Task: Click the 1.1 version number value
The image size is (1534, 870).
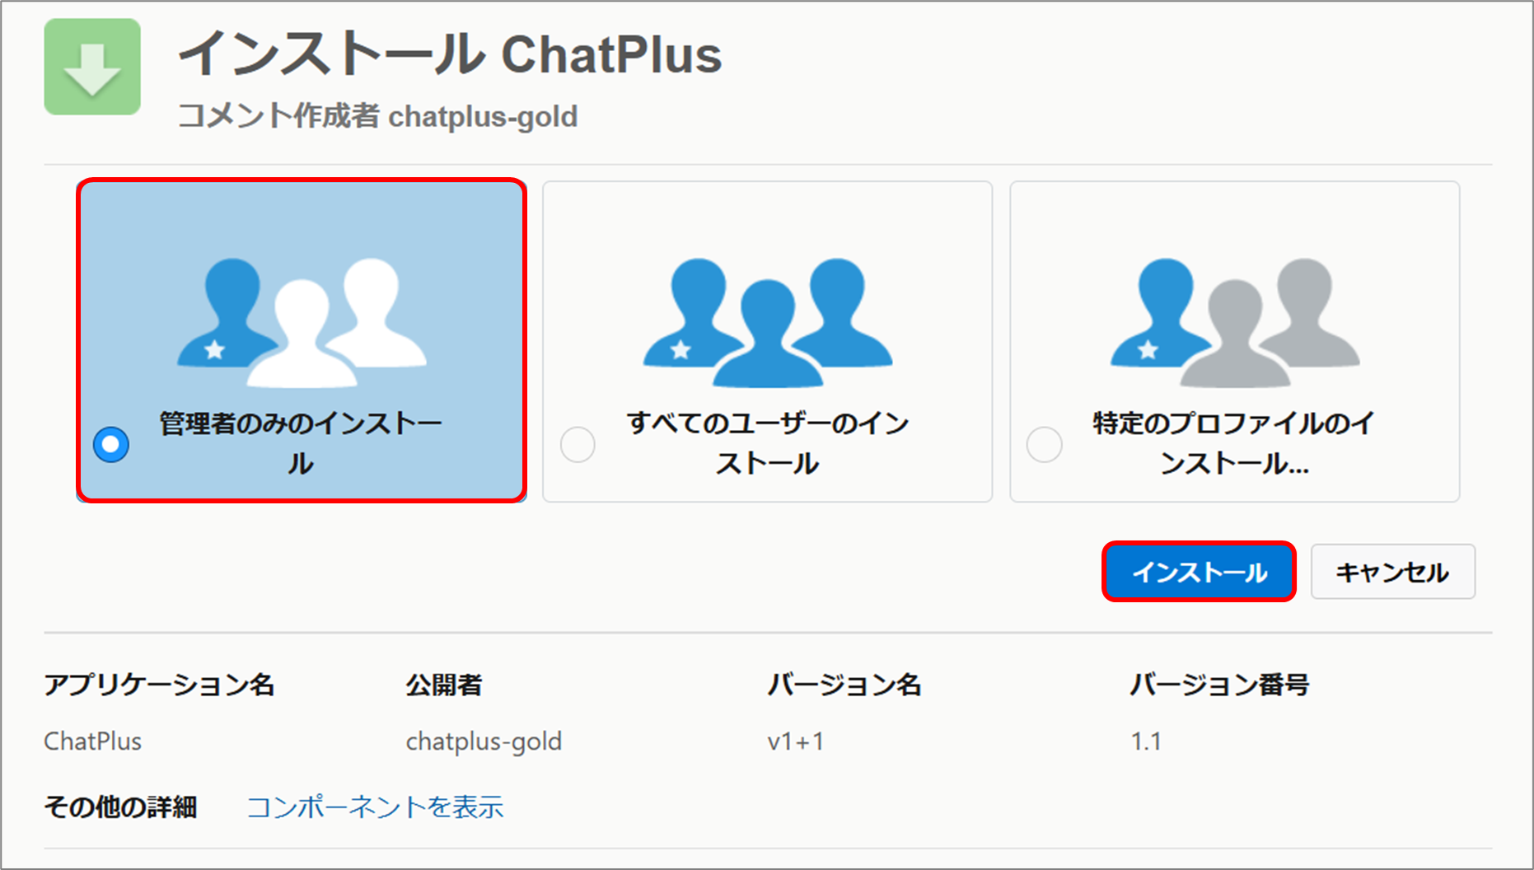Action: tap(1146, 741)
